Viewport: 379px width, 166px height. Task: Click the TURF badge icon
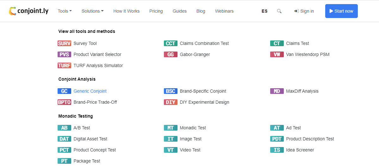tap(64, 65)
